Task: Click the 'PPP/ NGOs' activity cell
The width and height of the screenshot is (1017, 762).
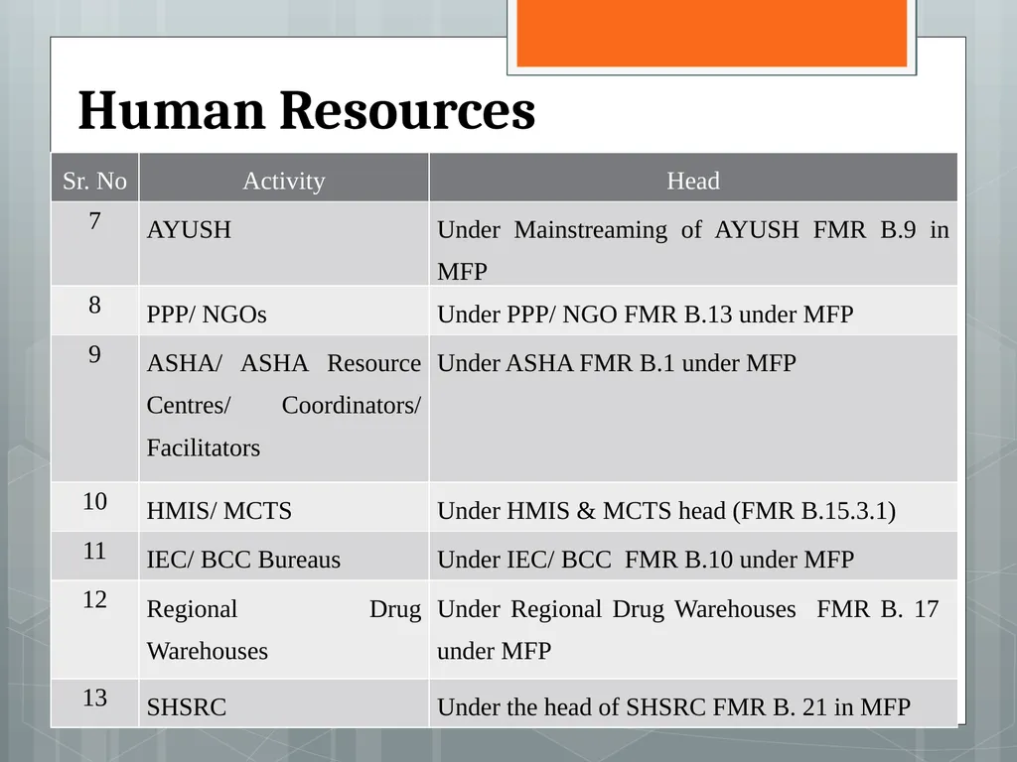Action: pyautogui.click(x=284, y=311)
